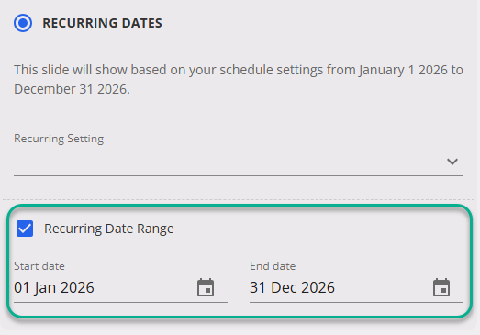Expand the Recurring Setting chevron arrow
The width and height of the screenshot is (480, 335).
click(452, 162)
